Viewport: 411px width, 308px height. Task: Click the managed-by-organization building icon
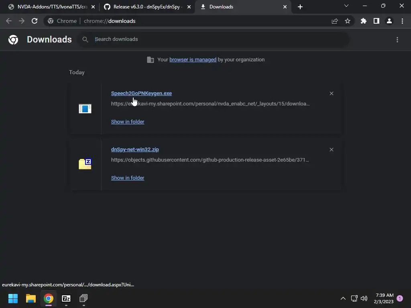[x=151, y=60]
